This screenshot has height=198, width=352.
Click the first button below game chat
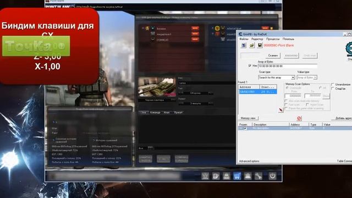(x=145, y=159)
